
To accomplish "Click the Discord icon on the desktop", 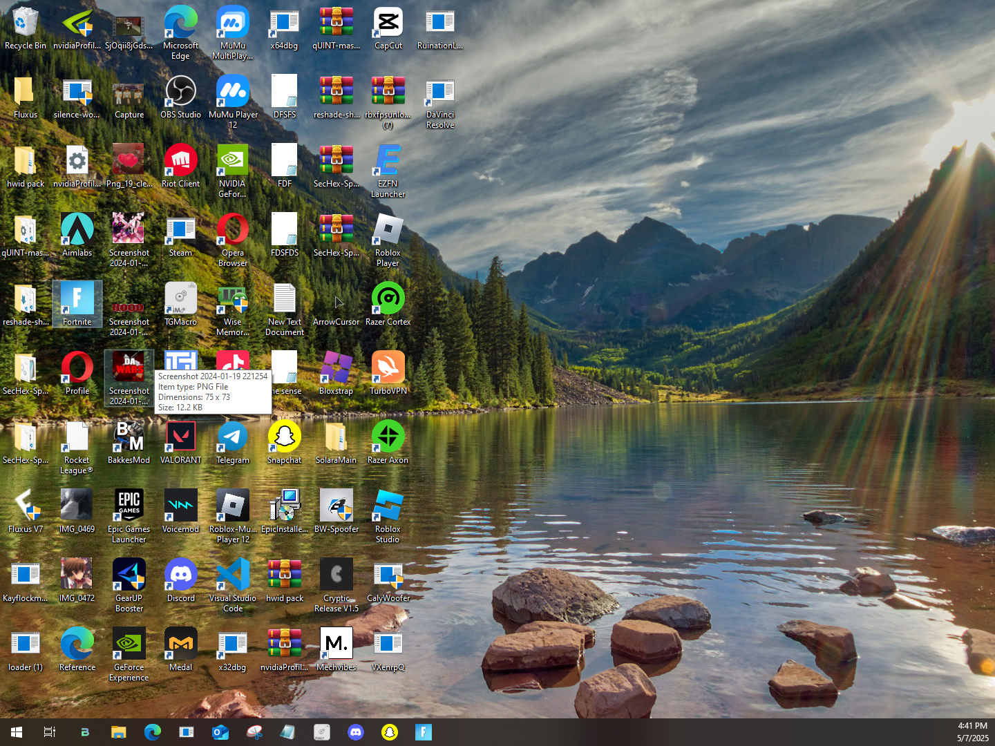I will point(181,580).
